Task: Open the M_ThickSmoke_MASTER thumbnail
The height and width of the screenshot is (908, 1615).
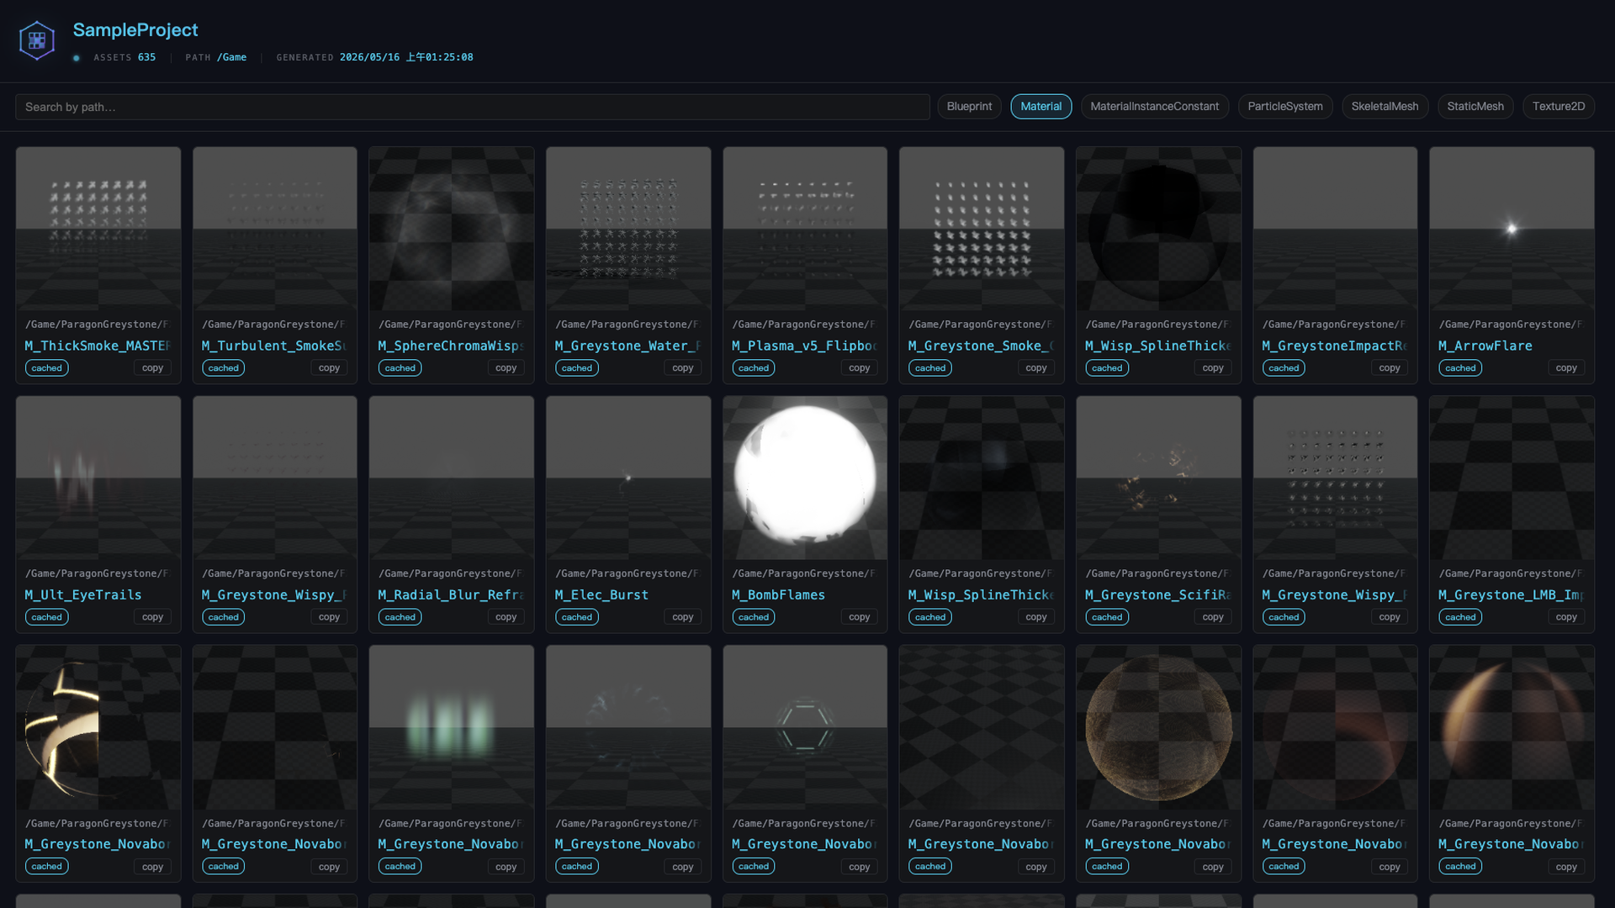Action: pos(98,229)
